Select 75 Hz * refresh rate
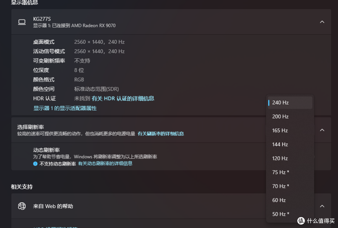 pos(290,172)
